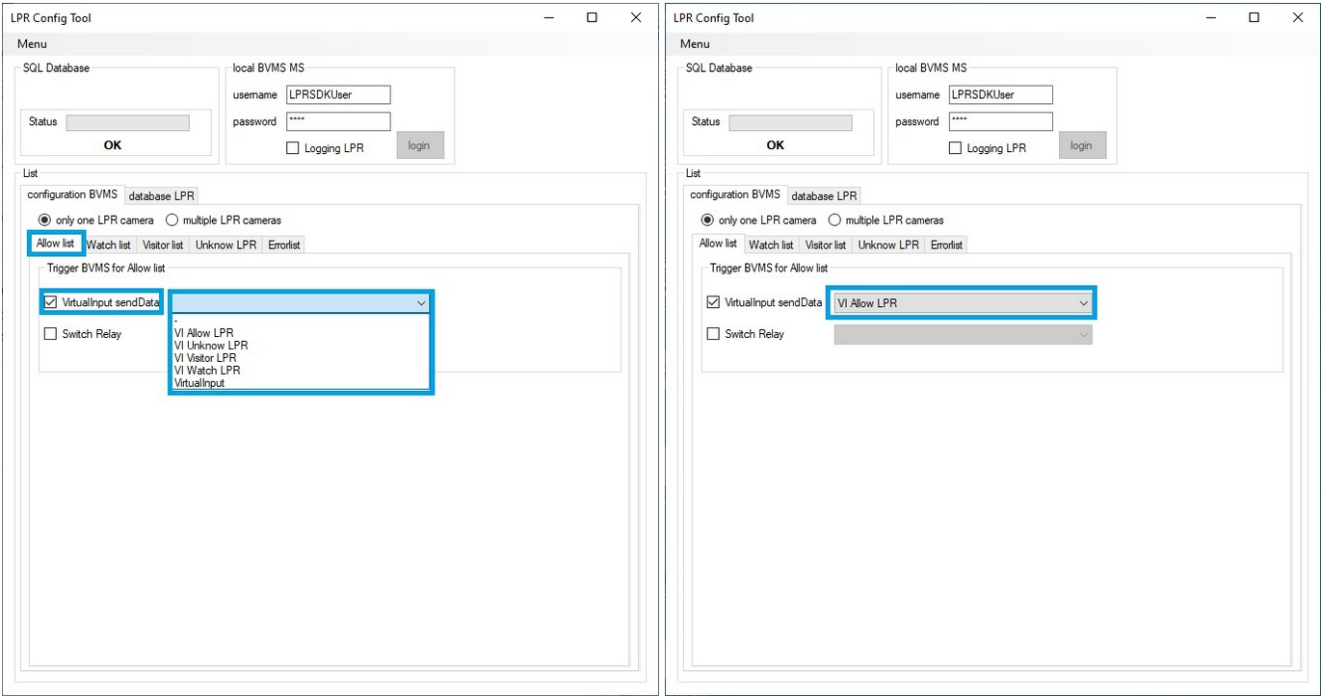Select "only one LPR camera" in left window
This screenshot has height=696, width=1322.
coord(44,220)
